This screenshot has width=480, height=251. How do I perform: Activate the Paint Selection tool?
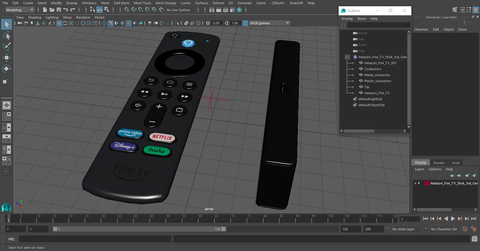pos(7,46)
